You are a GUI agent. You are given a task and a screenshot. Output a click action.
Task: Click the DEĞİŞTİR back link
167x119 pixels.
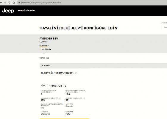pyautogui.click(x=47, y=49)
